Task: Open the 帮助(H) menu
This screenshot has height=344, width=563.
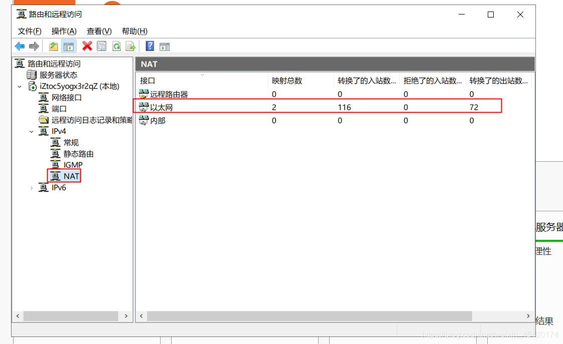Action: [x=134, y=31]
